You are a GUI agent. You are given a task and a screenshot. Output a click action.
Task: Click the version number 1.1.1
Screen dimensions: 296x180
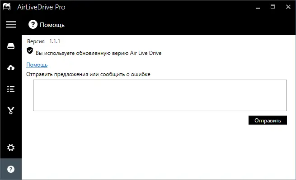pyautogui.click(x=55, y=41)
